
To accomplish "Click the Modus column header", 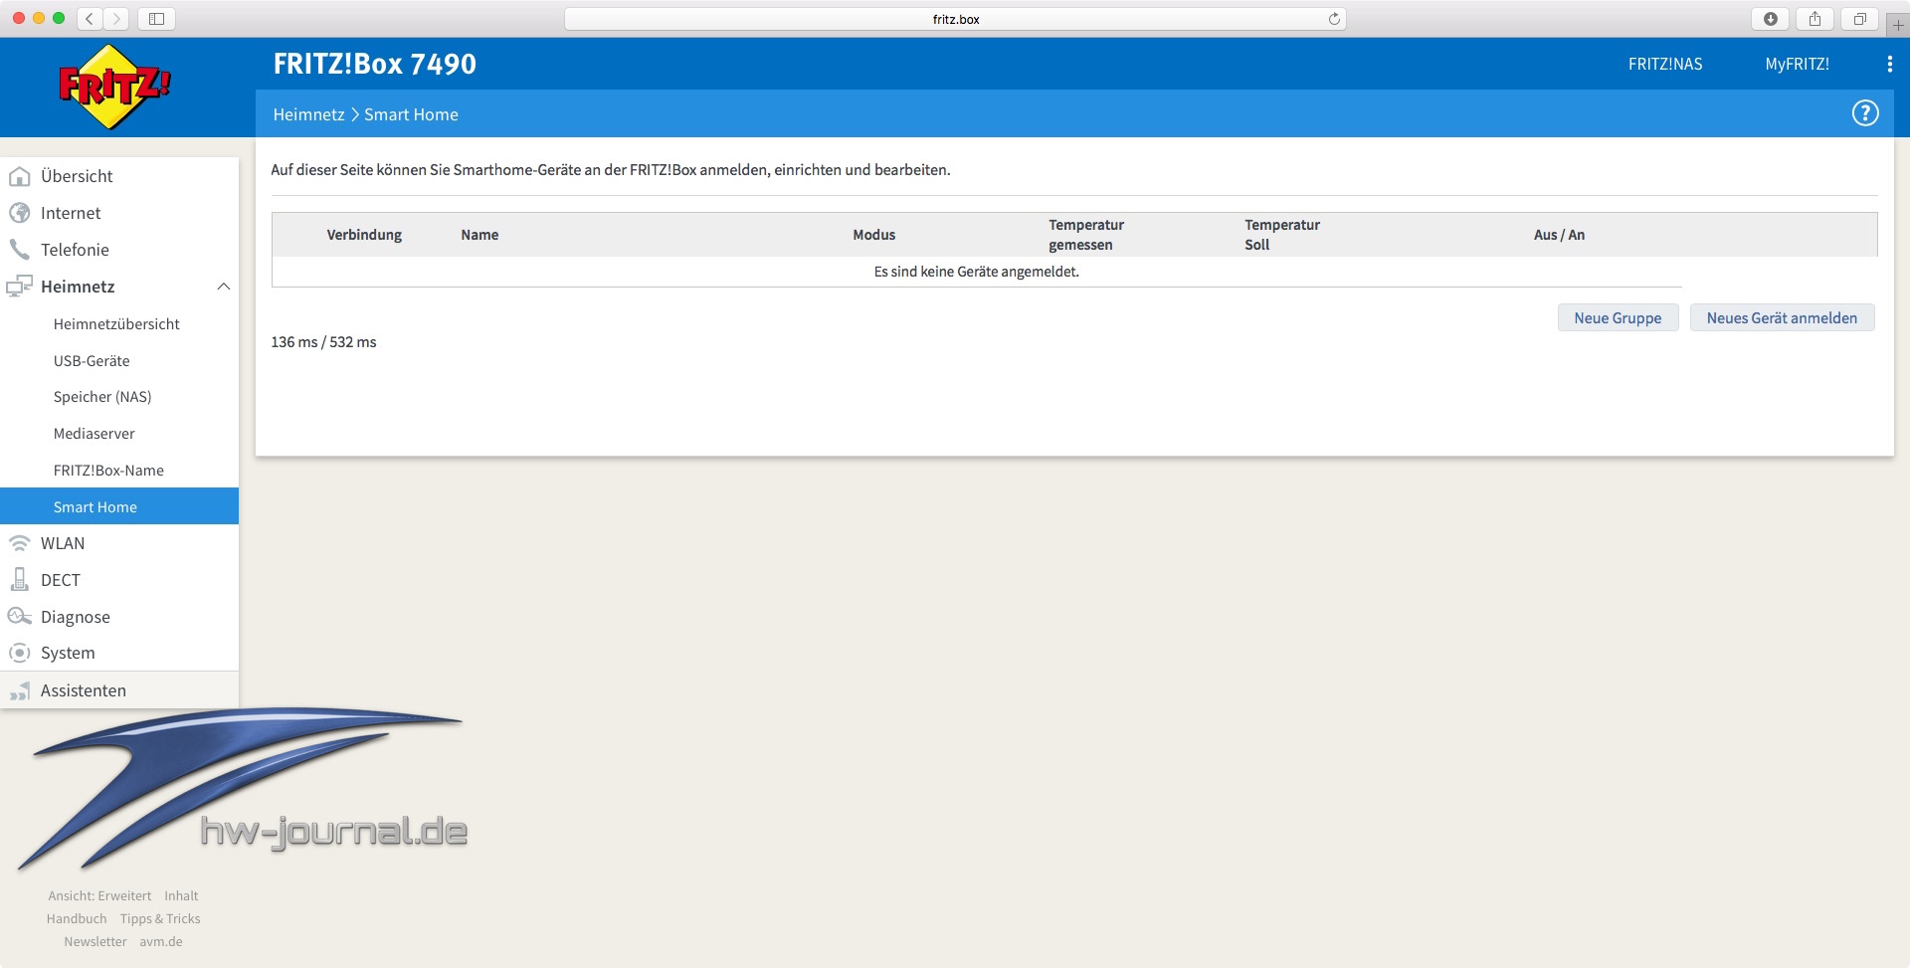I will click(873, 235).
